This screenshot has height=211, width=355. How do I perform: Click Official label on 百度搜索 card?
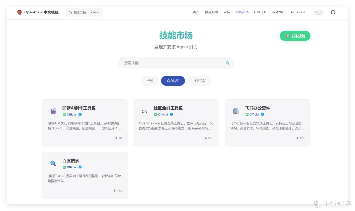[72, 167]
